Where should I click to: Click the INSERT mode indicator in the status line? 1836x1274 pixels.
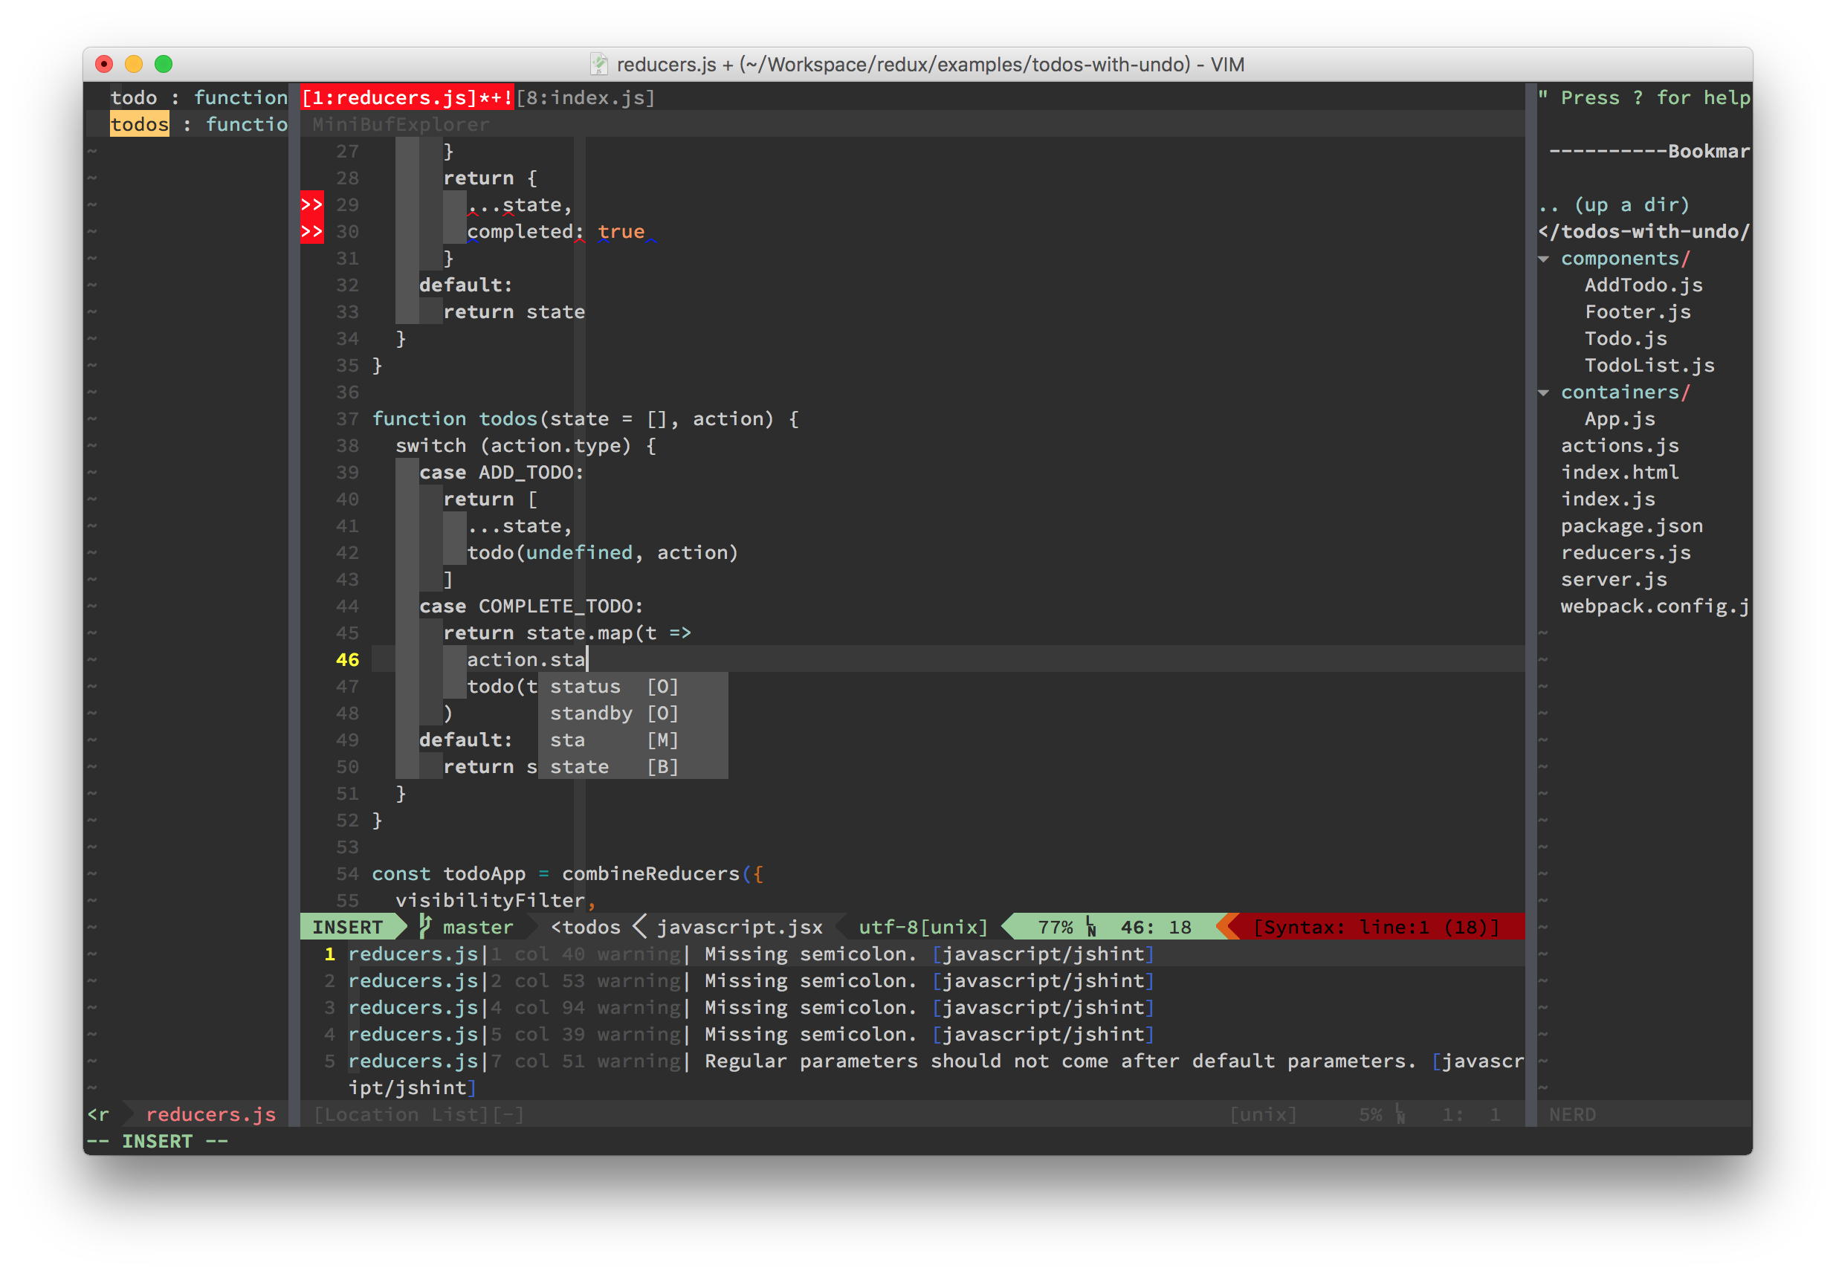coord(347,927)
